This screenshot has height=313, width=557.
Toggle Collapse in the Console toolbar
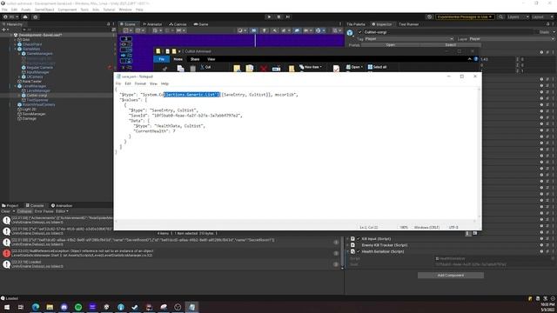click(x=24, y=211)
